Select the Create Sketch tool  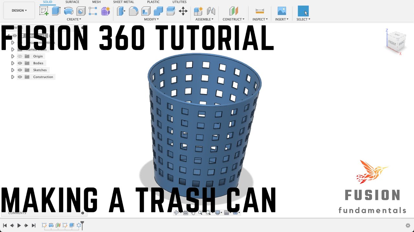44,11
